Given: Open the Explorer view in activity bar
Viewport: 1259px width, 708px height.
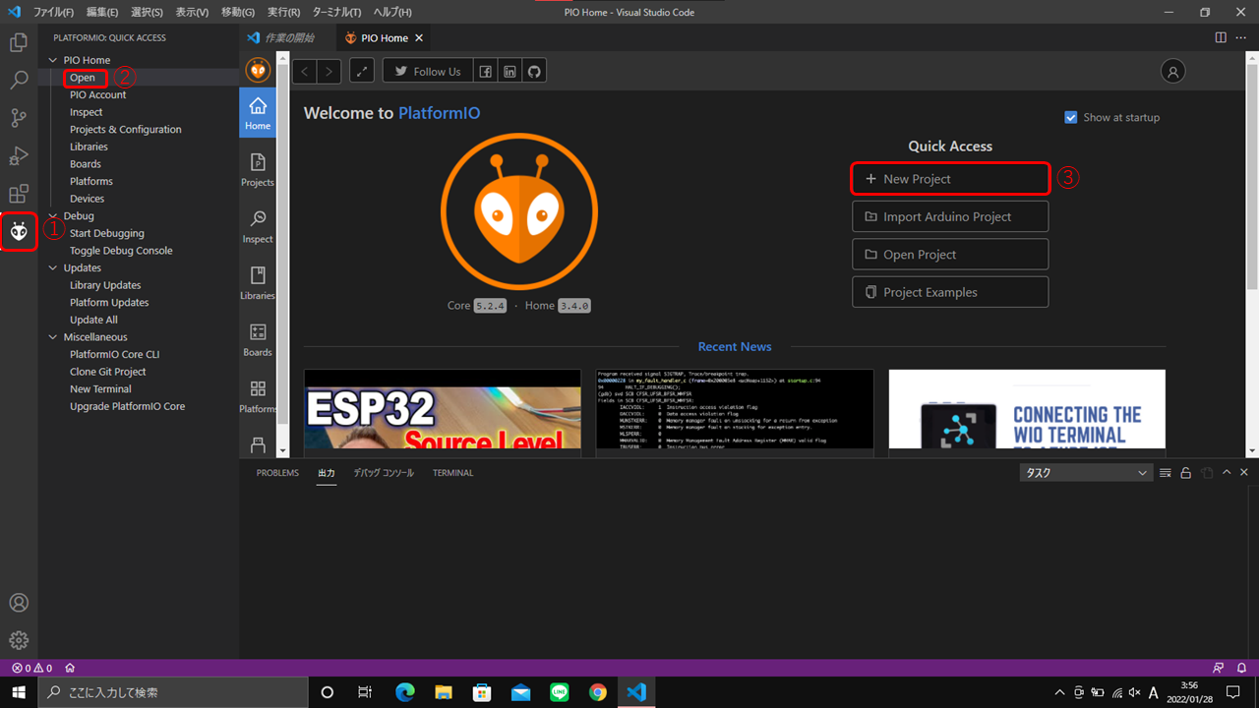Looking at the screenshot, I should 19,43.
